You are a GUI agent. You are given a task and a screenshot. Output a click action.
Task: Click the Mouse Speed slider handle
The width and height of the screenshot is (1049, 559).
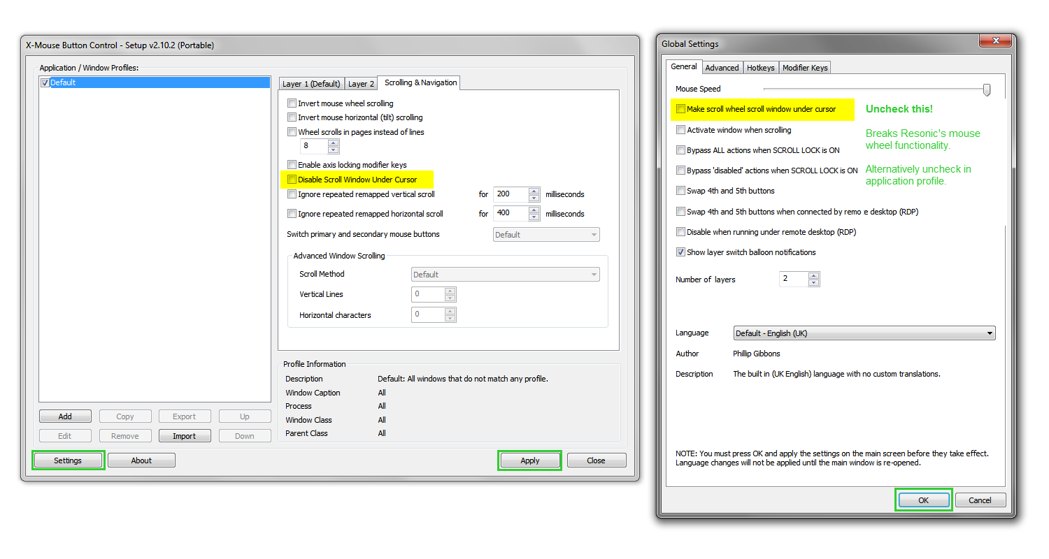[987, 89]
